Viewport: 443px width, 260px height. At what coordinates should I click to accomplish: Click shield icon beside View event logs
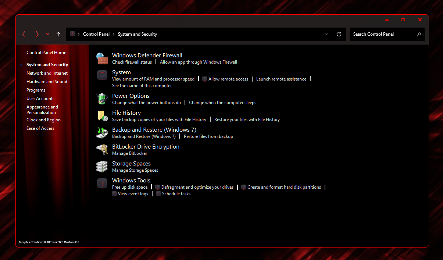[x=114, y=194]
